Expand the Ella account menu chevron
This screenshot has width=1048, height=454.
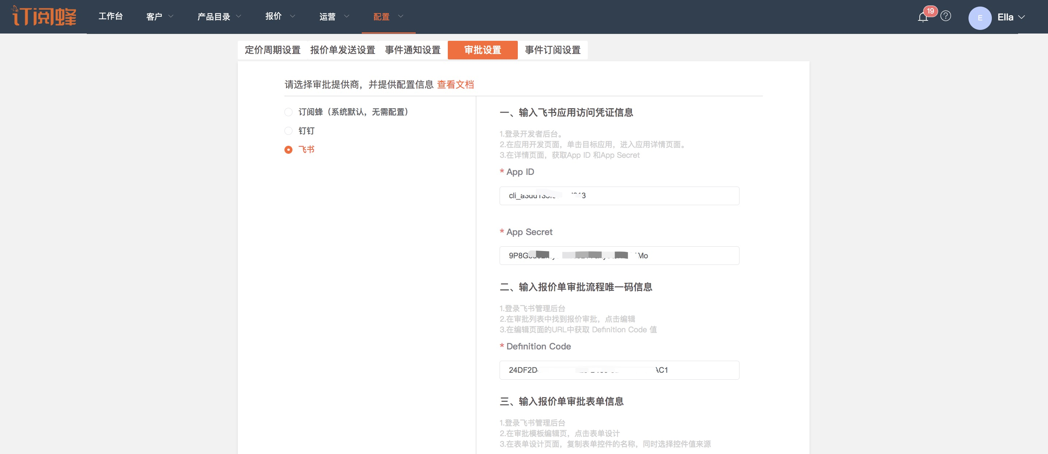1021,17
